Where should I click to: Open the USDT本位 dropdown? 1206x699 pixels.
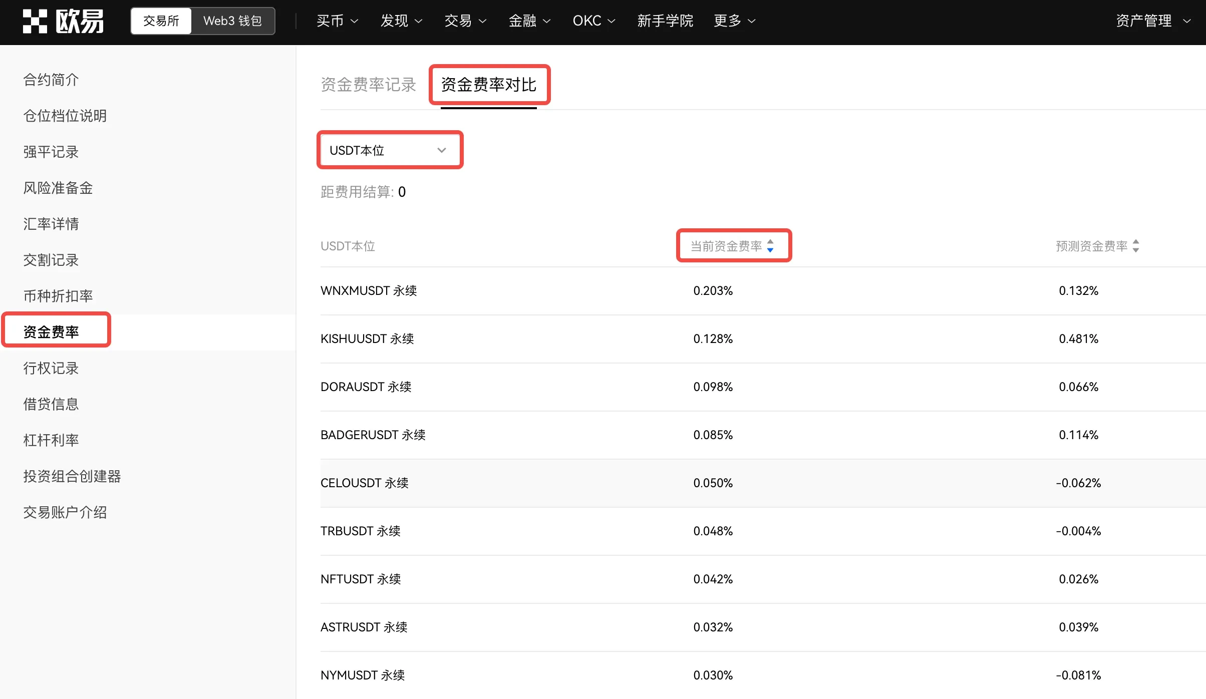(x=390, y=150)
